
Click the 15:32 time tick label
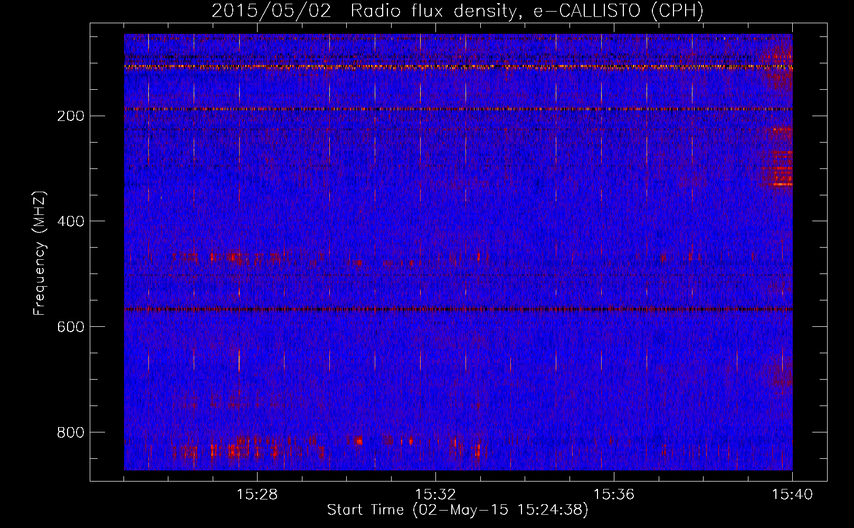435,495
